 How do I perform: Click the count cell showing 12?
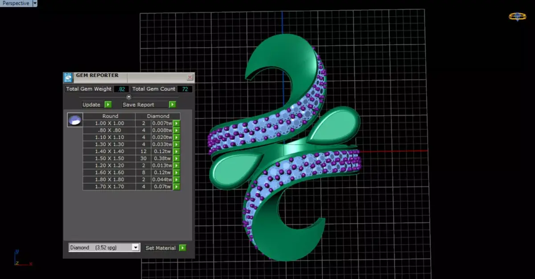tap(144, 151)
